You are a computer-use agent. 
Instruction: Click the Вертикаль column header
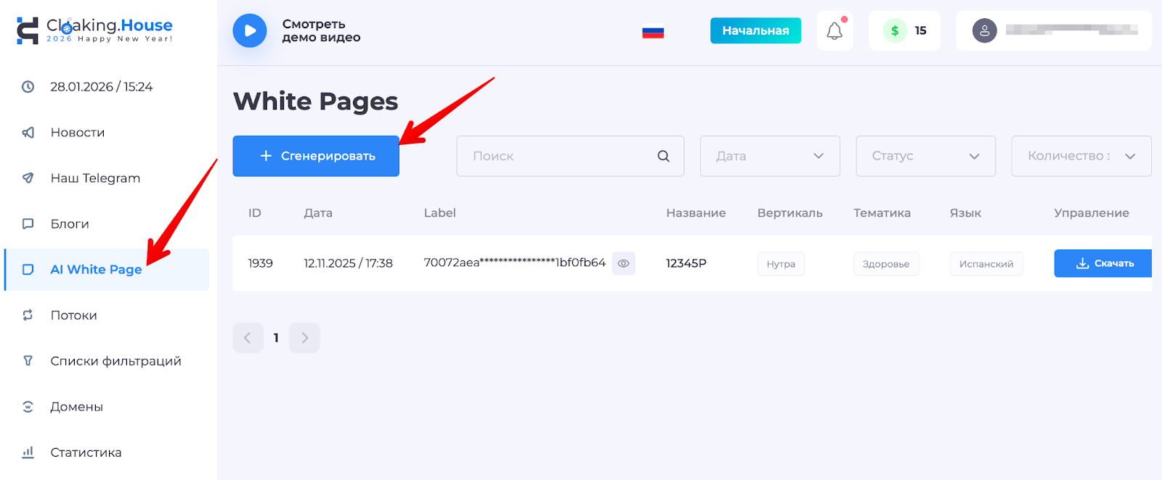click(x=790, y=213)
